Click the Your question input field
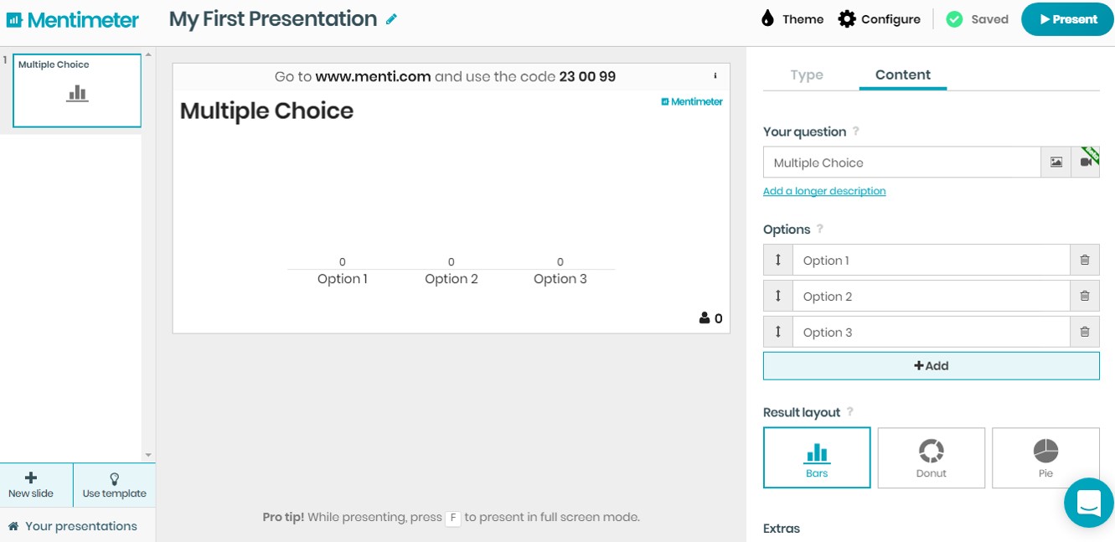The height and width of the screenshot is (542, 1115). [x=901, y=163]
